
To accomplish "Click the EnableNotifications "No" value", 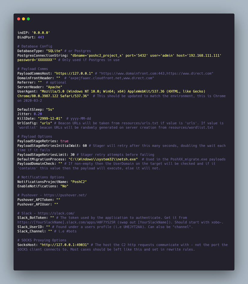I will 64,186.
